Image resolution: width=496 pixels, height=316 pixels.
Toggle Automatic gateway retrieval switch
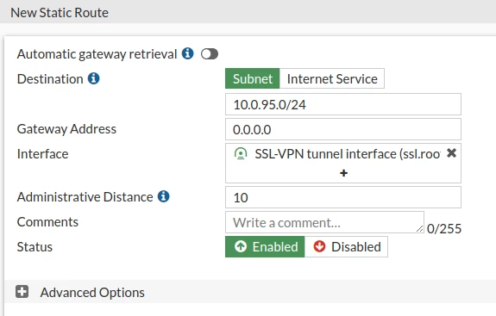(x=210, y=54)
